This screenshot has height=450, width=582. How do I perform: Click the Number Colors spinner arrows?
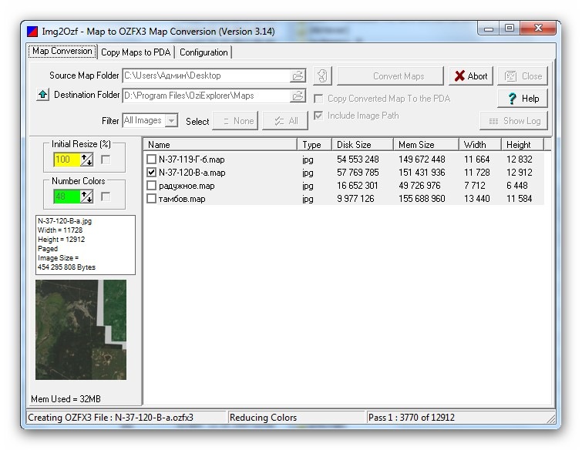87,196
